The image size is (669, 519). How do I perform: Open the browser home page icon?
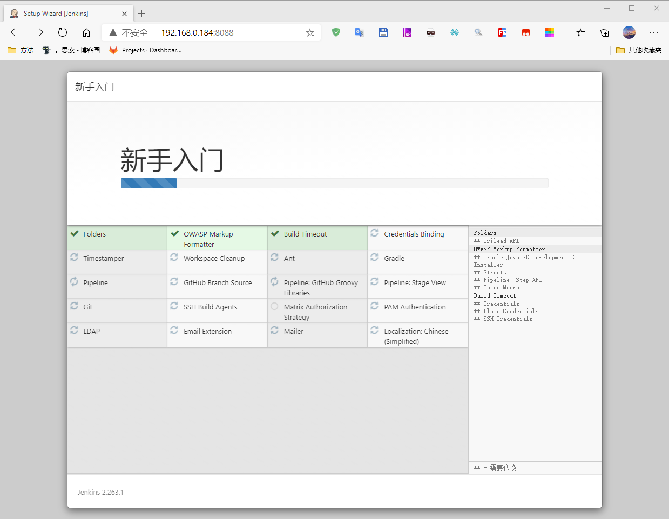(86, 32)
